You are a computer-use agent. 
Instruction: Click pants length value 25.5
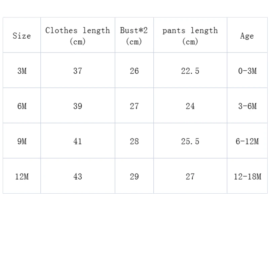pos(190,142)
